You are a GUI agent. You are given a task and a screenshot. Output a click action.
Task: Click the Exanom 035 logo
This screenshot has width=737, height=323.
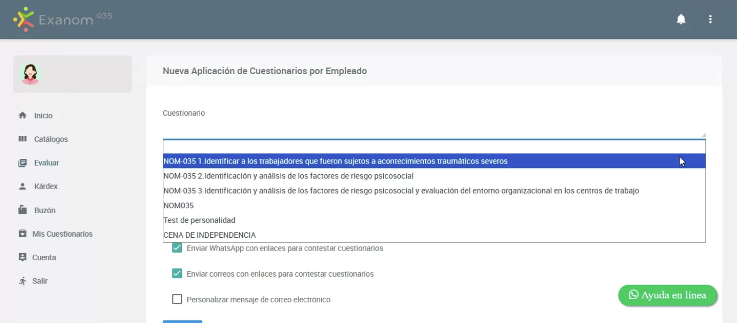point(62,19)
